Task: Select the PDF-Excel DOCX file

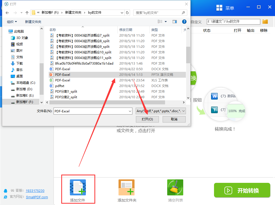Action: pos(117,69)
